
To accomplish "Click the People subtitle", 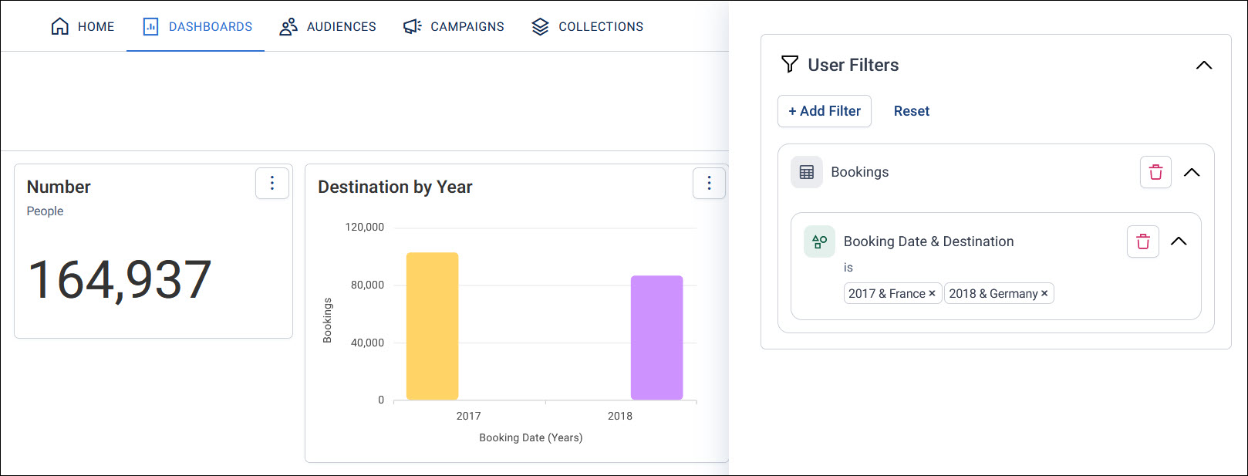I will (x=45, y=211).
